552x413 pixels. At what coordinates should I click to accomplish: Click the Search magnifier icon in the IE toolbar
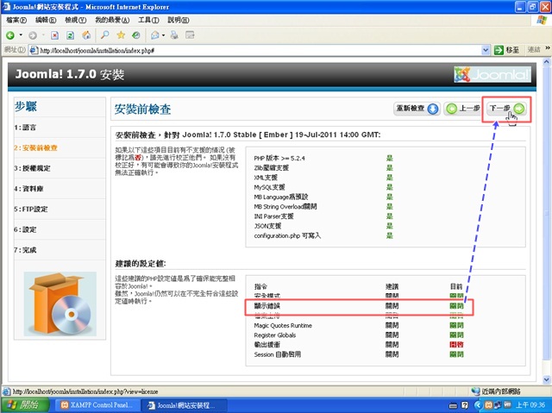point(105,35)
